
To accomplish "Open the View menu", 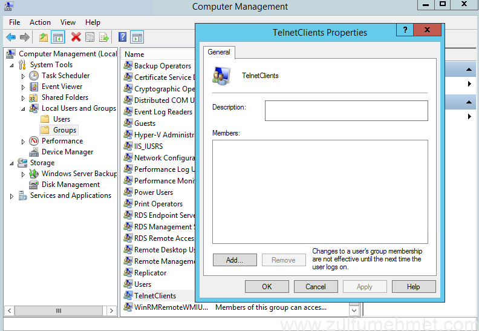I will point(68,22).
